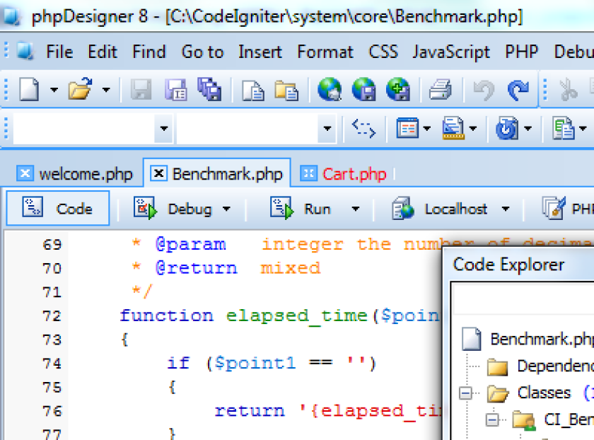Screen dimensions: 594x440
Task: Click the globe with floppy save icon
Action: tap(363, 89)
